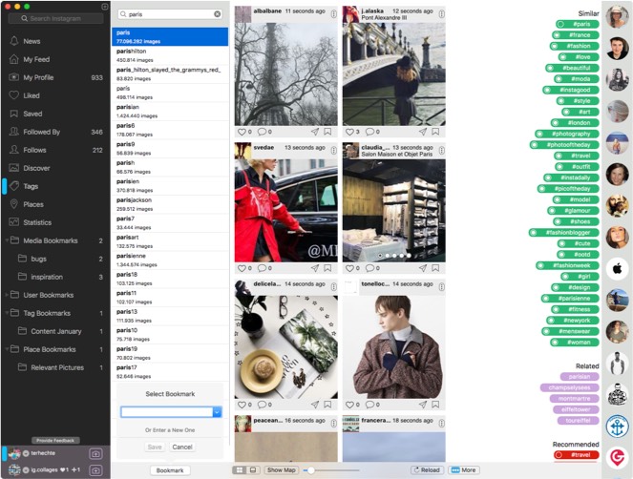Share tonelloc's post via send icon
This screenshot has width=633, height=479.
click(x=423, y=405)
